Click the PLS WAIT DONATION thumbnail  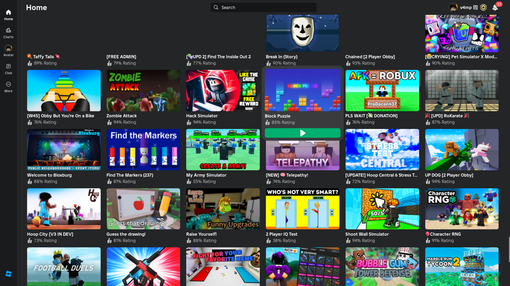[x=382, y=91]
